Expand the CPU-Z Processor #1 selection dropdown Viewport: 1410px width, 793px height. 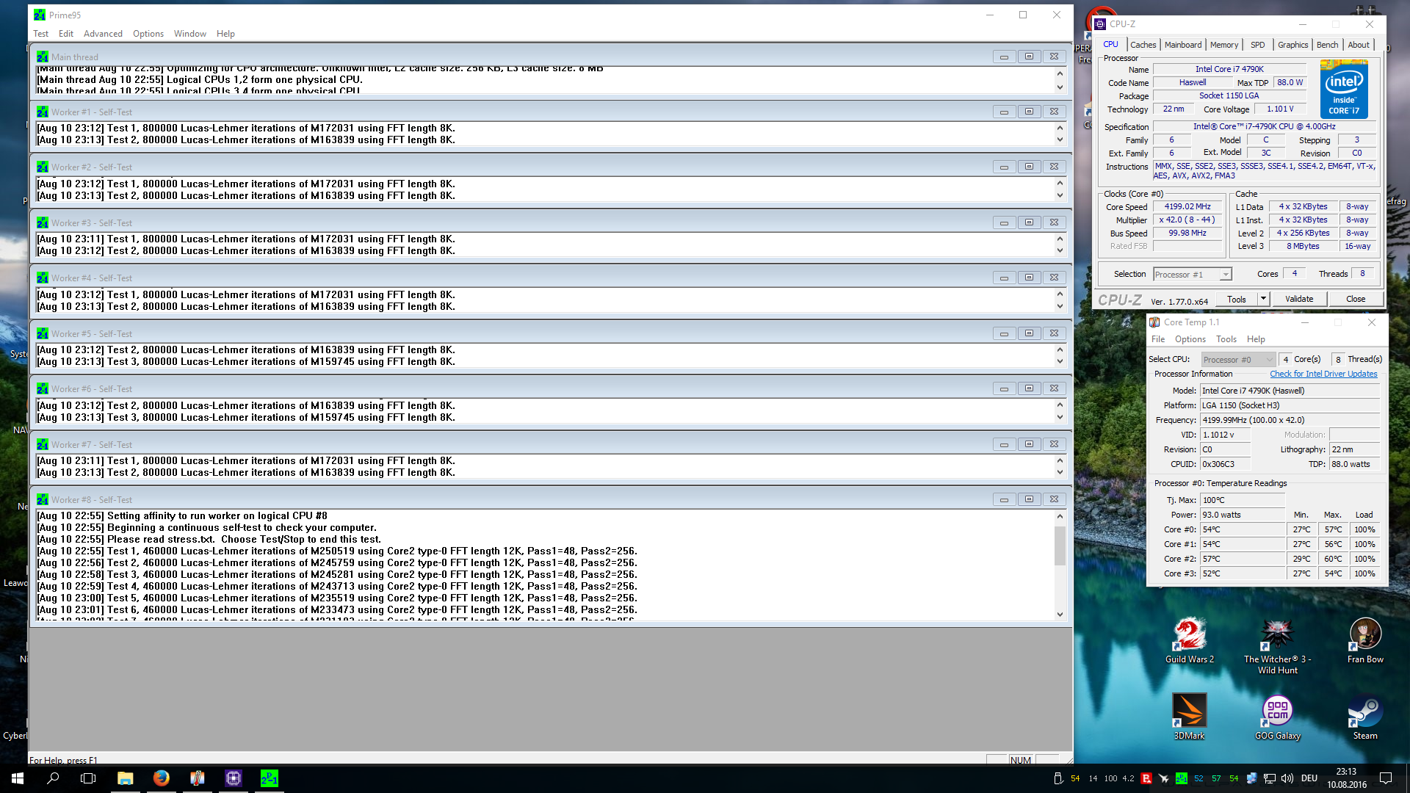pyautogui.click(x=1225, y=275)
